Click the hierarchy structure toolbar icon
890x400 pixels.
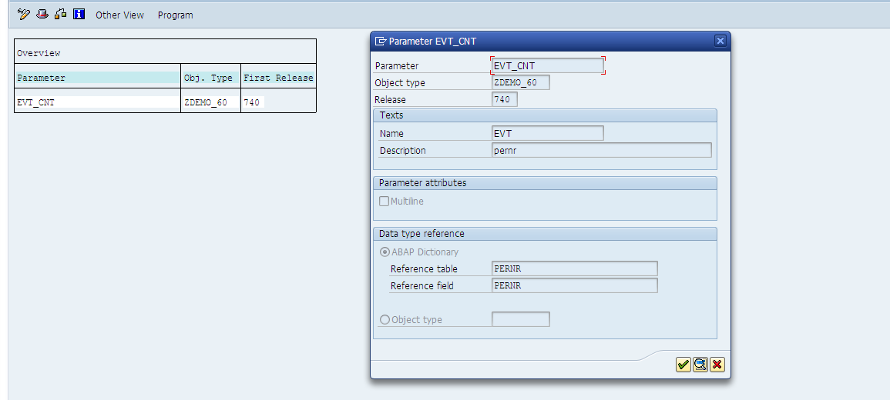click(61, 14)
